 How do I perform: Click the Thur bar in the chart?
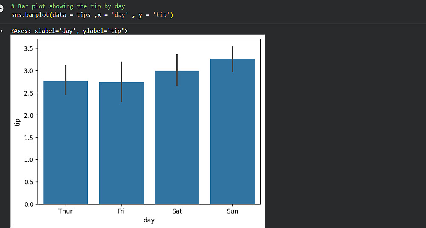66,142
